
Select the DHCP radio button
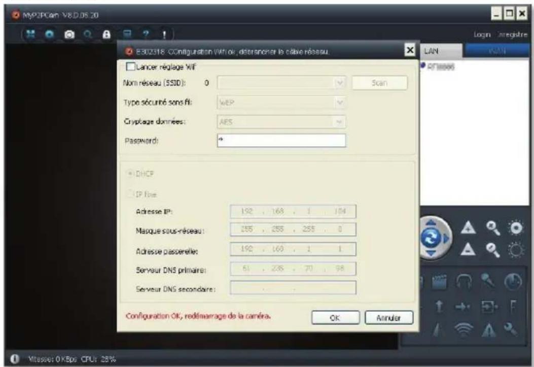[130, 174]
